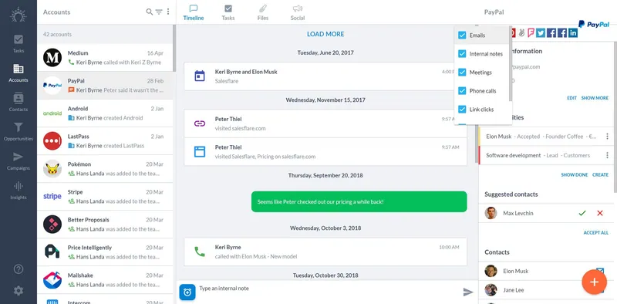Open Insights in the left sidebar

click(x=18, y=191)
